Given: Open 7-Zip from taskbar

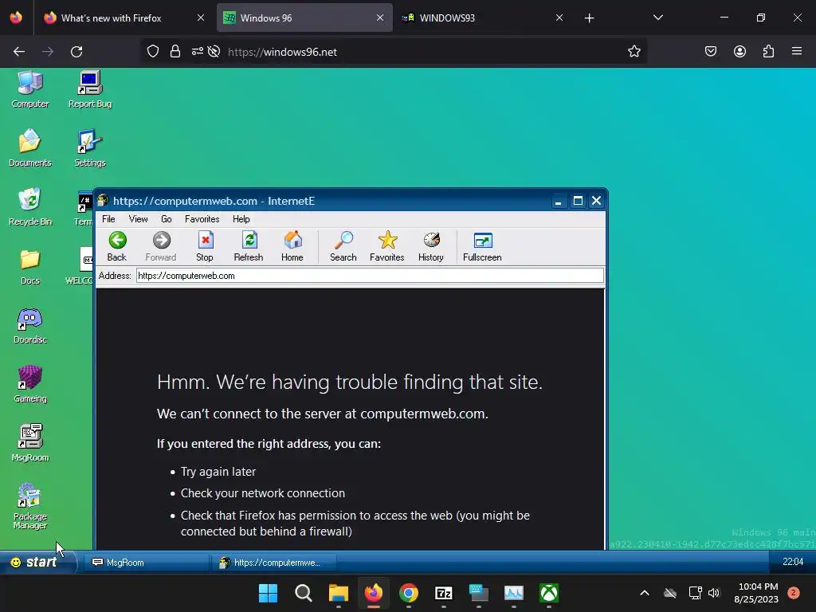Looking at the screenshot, I should [443, 593].
